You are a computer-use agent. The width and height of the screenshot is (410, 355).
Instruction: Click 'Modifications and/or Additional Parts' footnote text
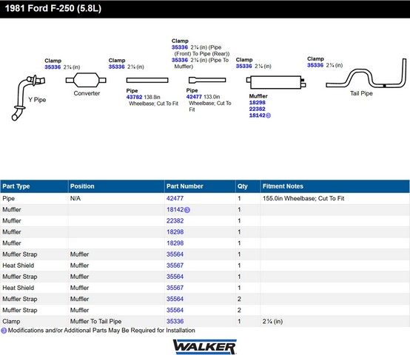(x=101, y=331)
